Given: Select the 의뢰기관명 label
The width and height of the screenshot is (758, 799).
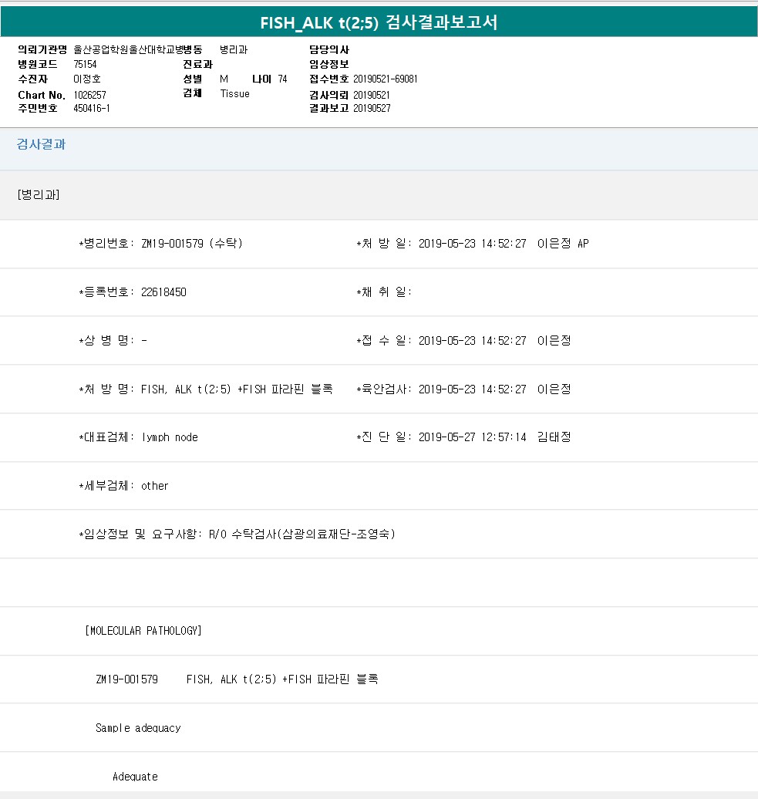Looking at the screenshot, I should tap(42, 49).
